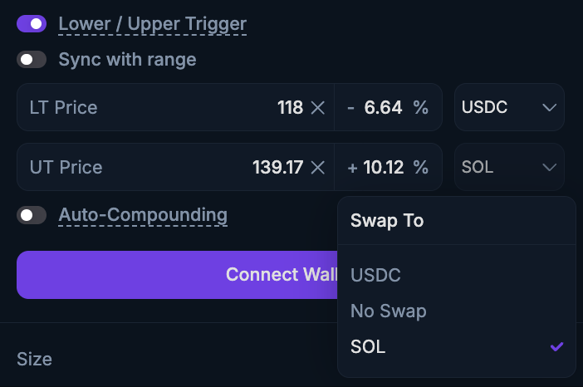Click the LT Price value field showing 118

[290, 107]
